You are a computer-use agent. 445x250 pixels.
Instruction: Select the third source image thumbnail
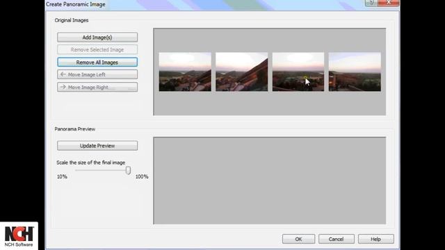coord(298,72)
